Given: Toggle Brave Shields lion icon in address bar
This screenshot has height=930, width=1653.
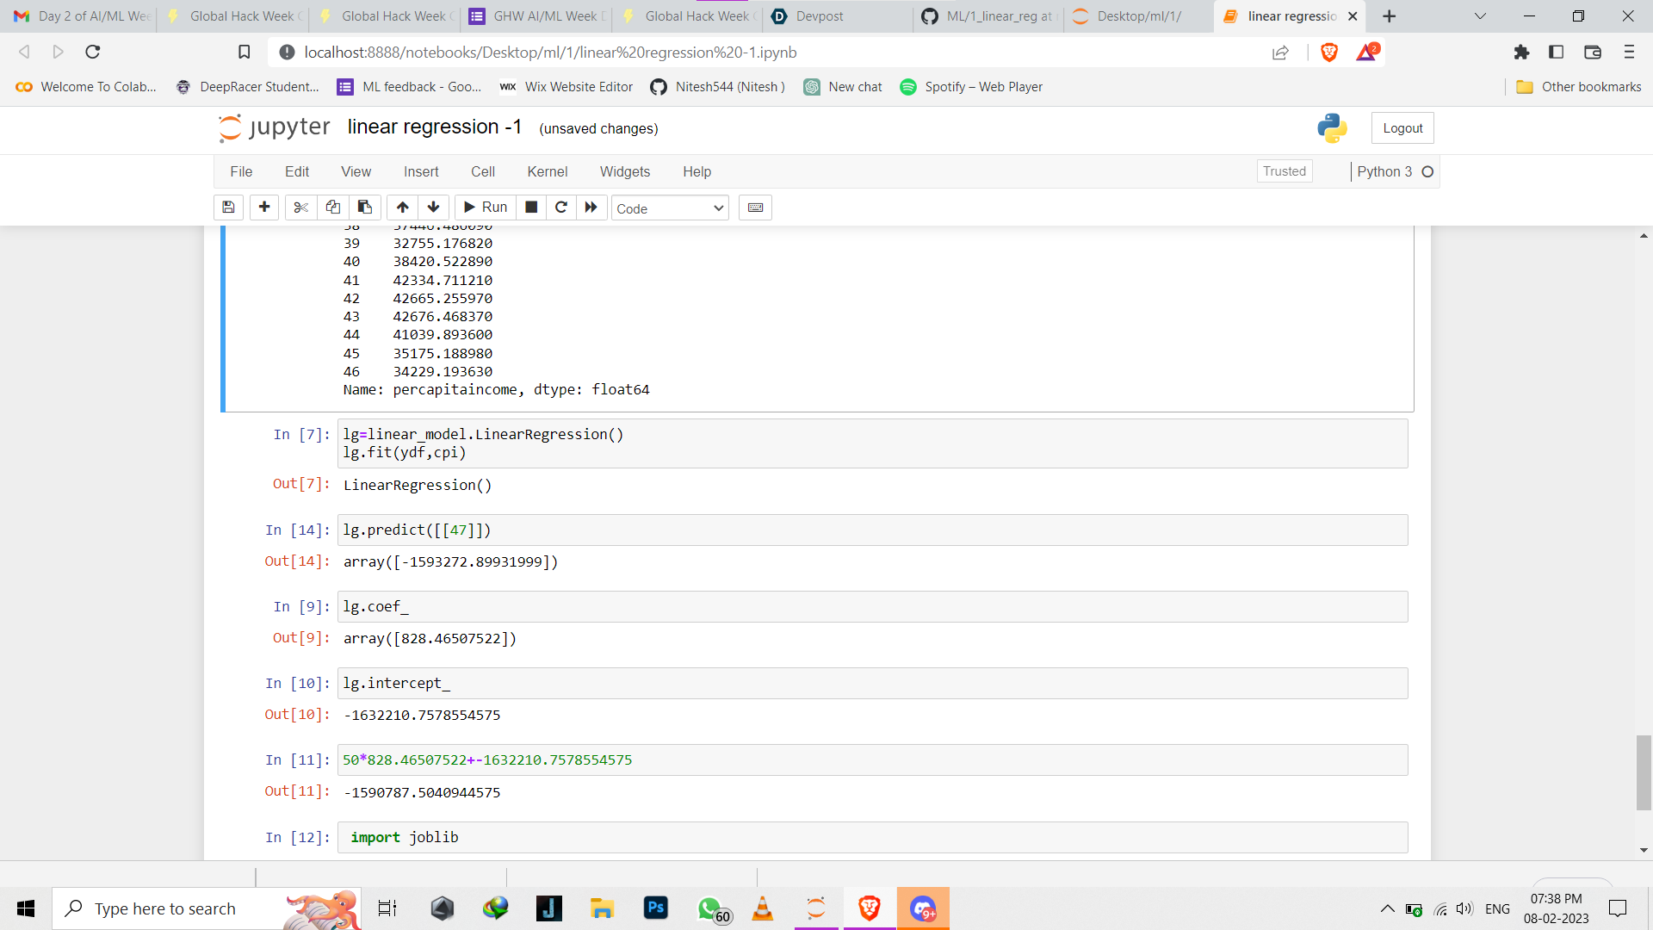Looking at the screenshot, I should 1329,53.
